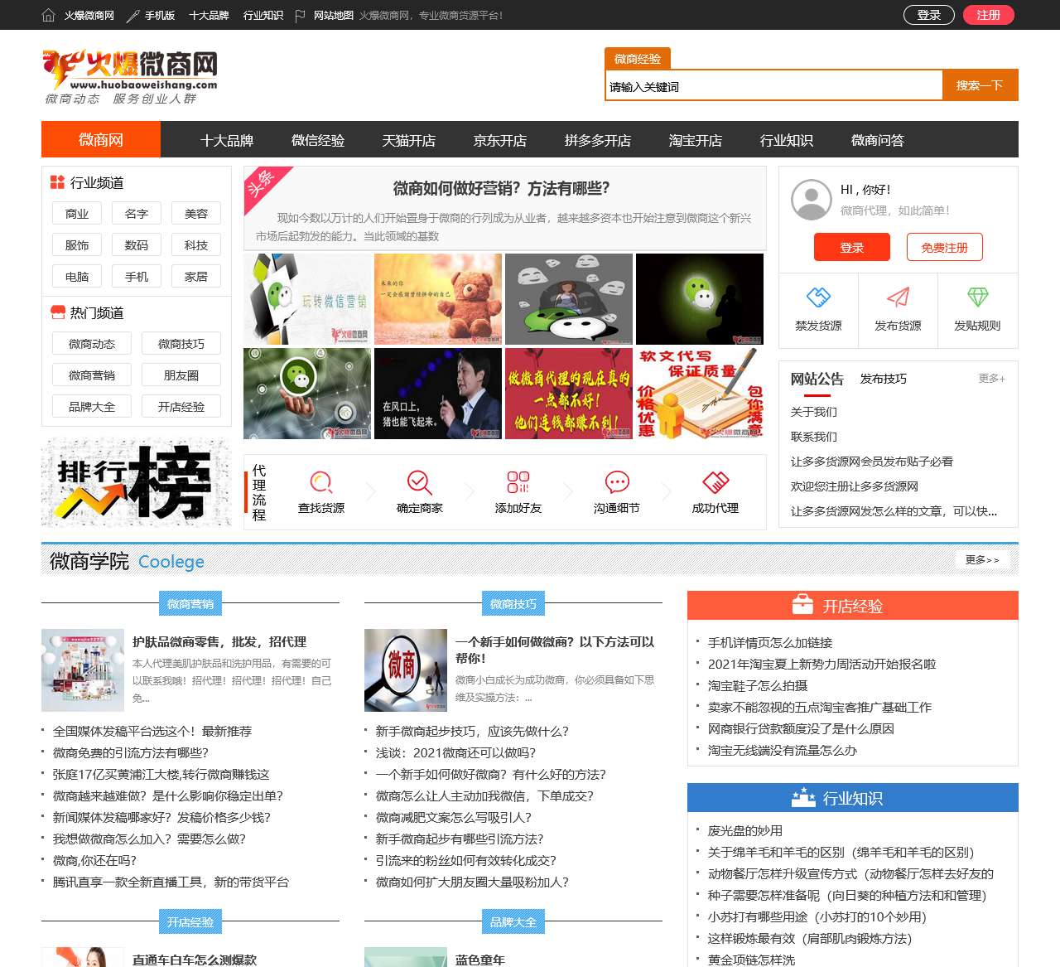
Task: Select the 朋友圈 hot channel tag
Action: (181, 375)
